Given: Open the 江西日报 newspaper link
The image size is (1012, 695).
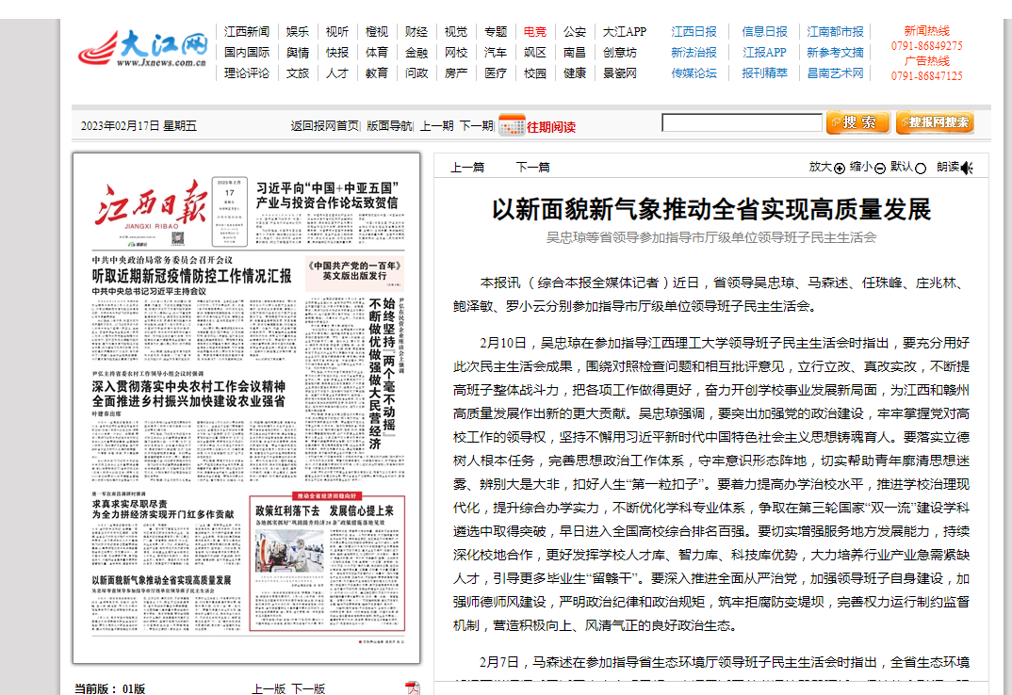Looking at the screenshot, I should [x=694, y=32].
